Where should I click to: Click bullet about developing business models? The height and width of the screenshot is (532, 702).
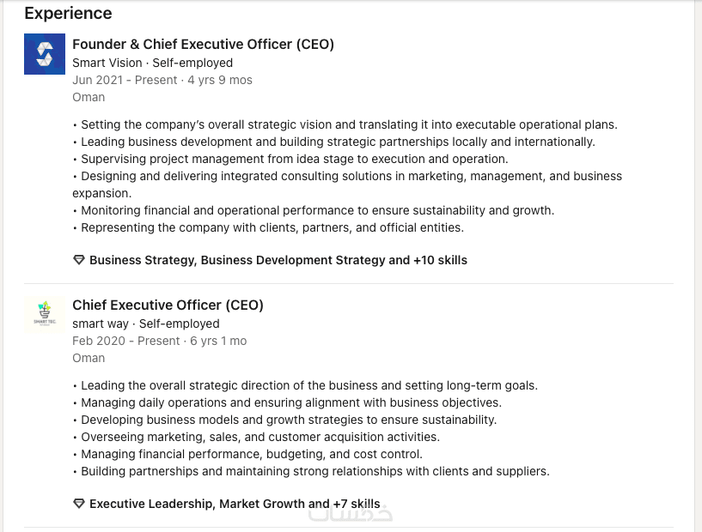point(288,420)
